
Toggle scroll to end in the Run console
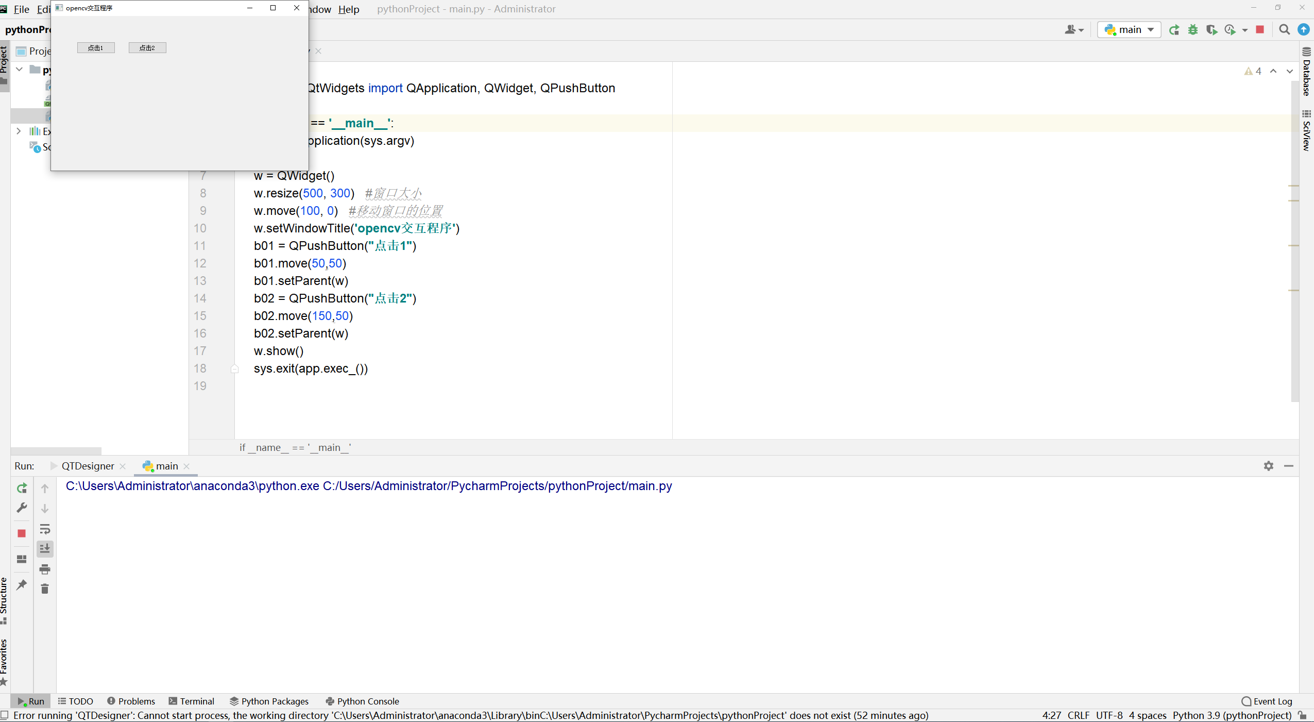pyautogui.click(x=45, y=549)
